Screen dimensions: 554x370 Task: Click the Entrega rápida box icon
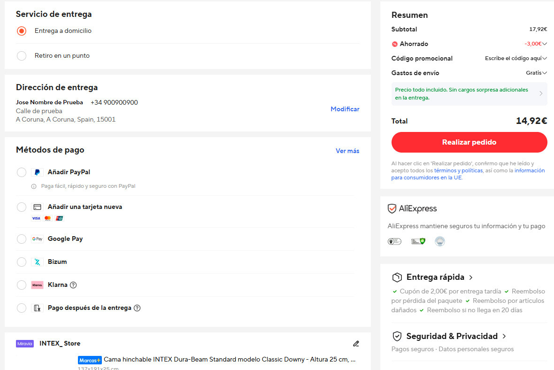(397, 277)
